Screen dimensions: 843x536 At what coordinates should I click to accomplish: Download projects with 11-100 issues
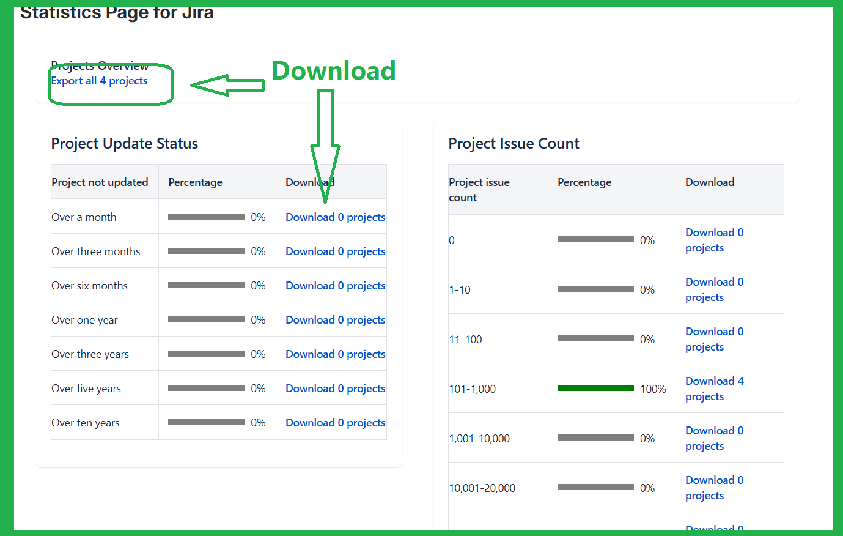tap(715, 339)
